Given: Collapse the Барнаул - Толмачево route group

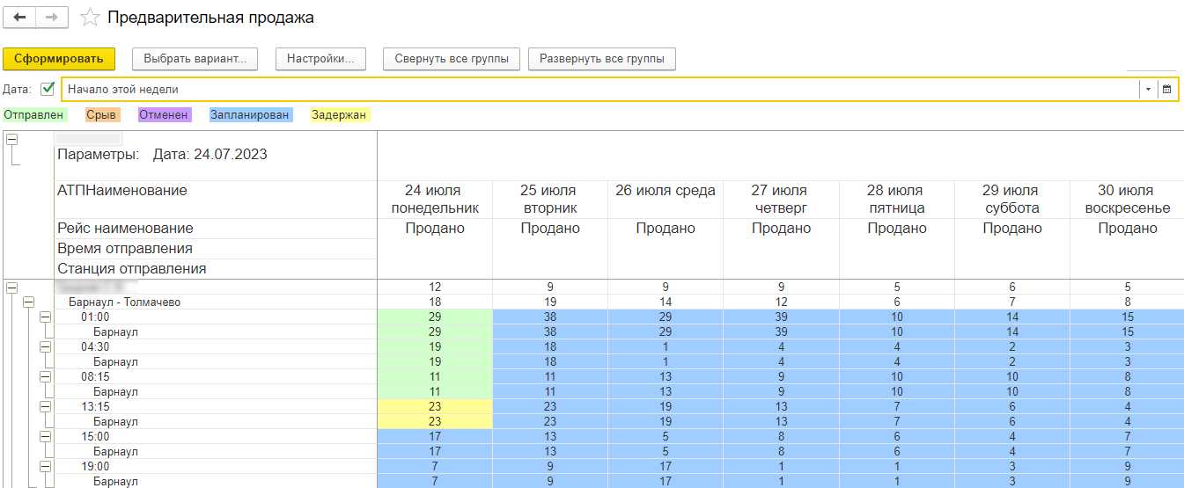Looking at the screenshot, I should point(28,302).
